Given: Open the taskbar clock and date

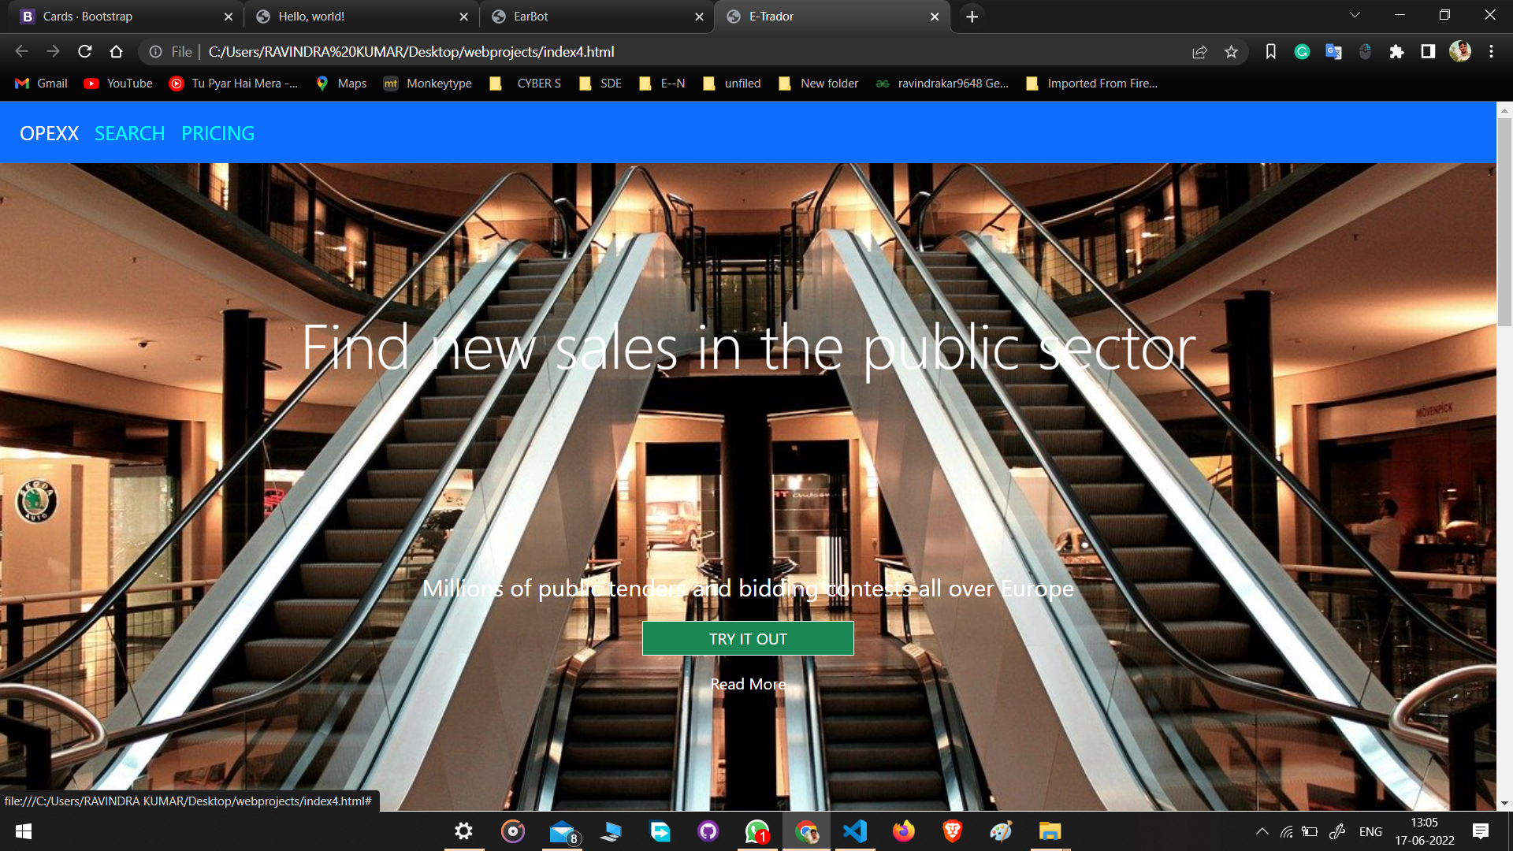Looking at the screenshot, I should (1424, 831).
